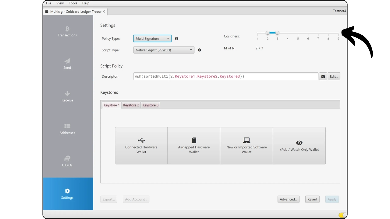This screenshot has height=219, width=390.
Task: Click the Apply button
Action: [332, 199]
